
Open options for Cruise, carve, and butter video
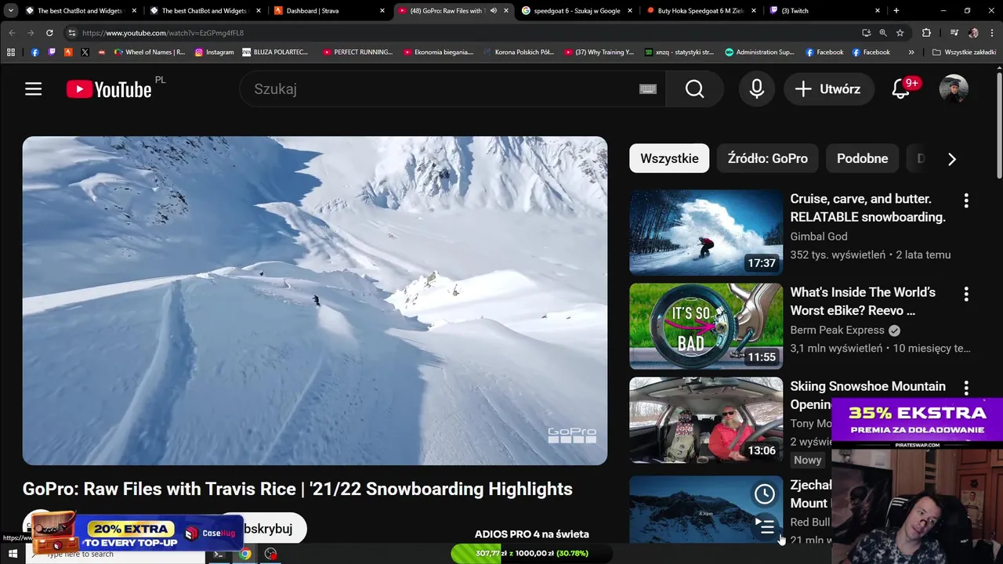[966, 201]
